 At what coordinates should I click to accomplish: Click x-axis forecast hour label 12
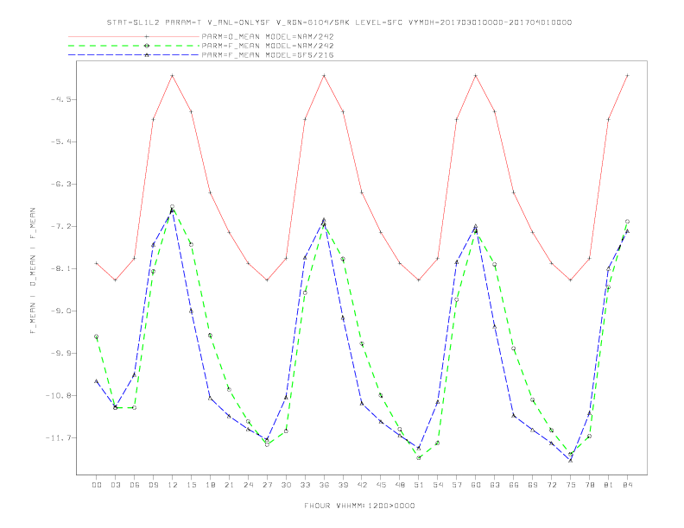(173, 485)
